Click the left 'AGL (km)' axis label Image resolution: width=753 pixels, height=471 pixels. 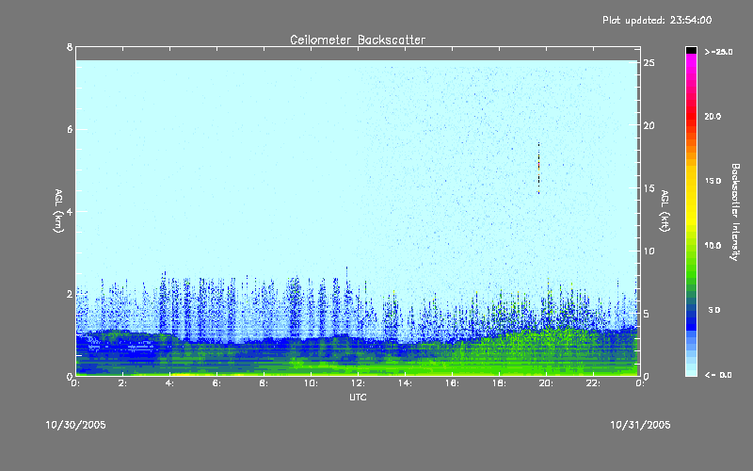coord(58,211)
